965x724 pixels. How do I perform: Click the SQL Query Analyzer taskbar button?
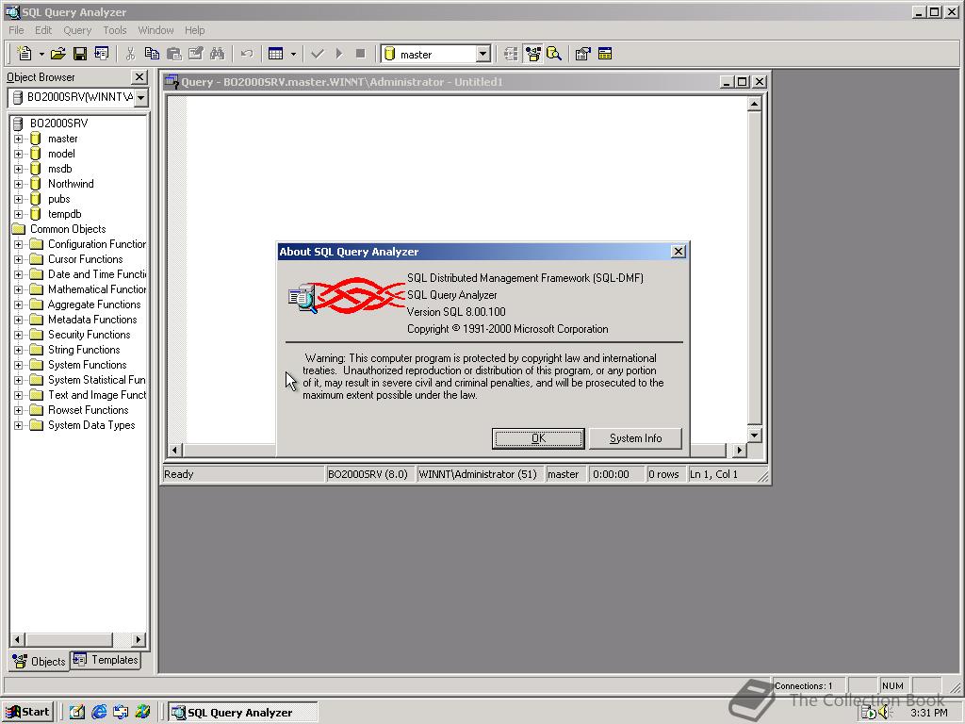click(x=243, y=713)
